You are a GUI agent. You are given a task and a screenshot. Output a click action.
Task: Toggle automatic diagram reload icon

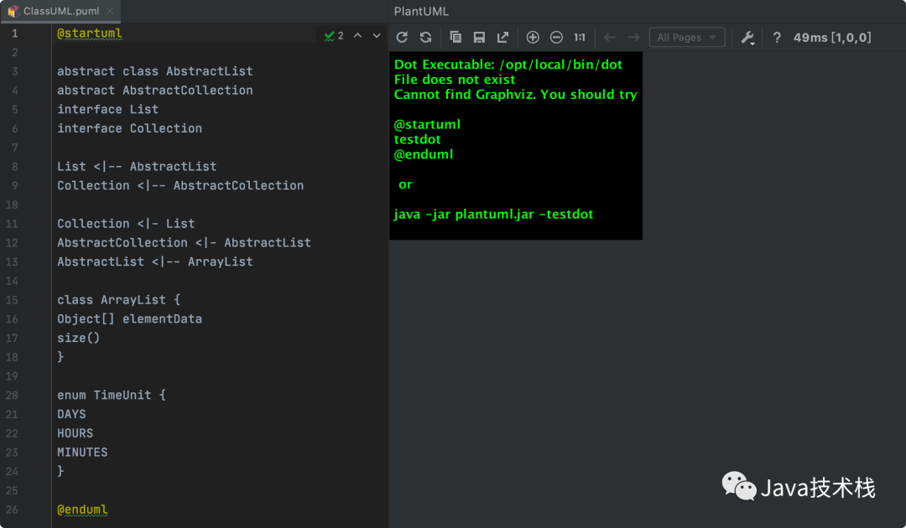coord(426,38)
